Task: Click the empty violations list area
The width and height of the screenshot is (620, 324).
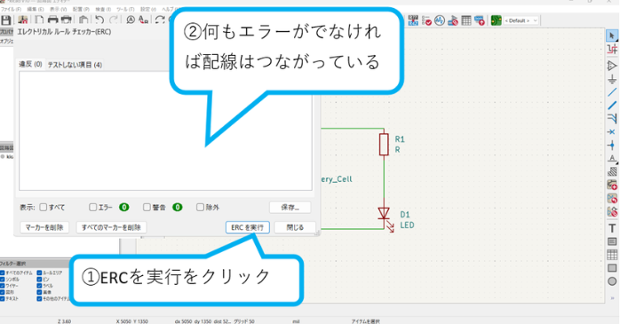Action: (x=165, y=130)
